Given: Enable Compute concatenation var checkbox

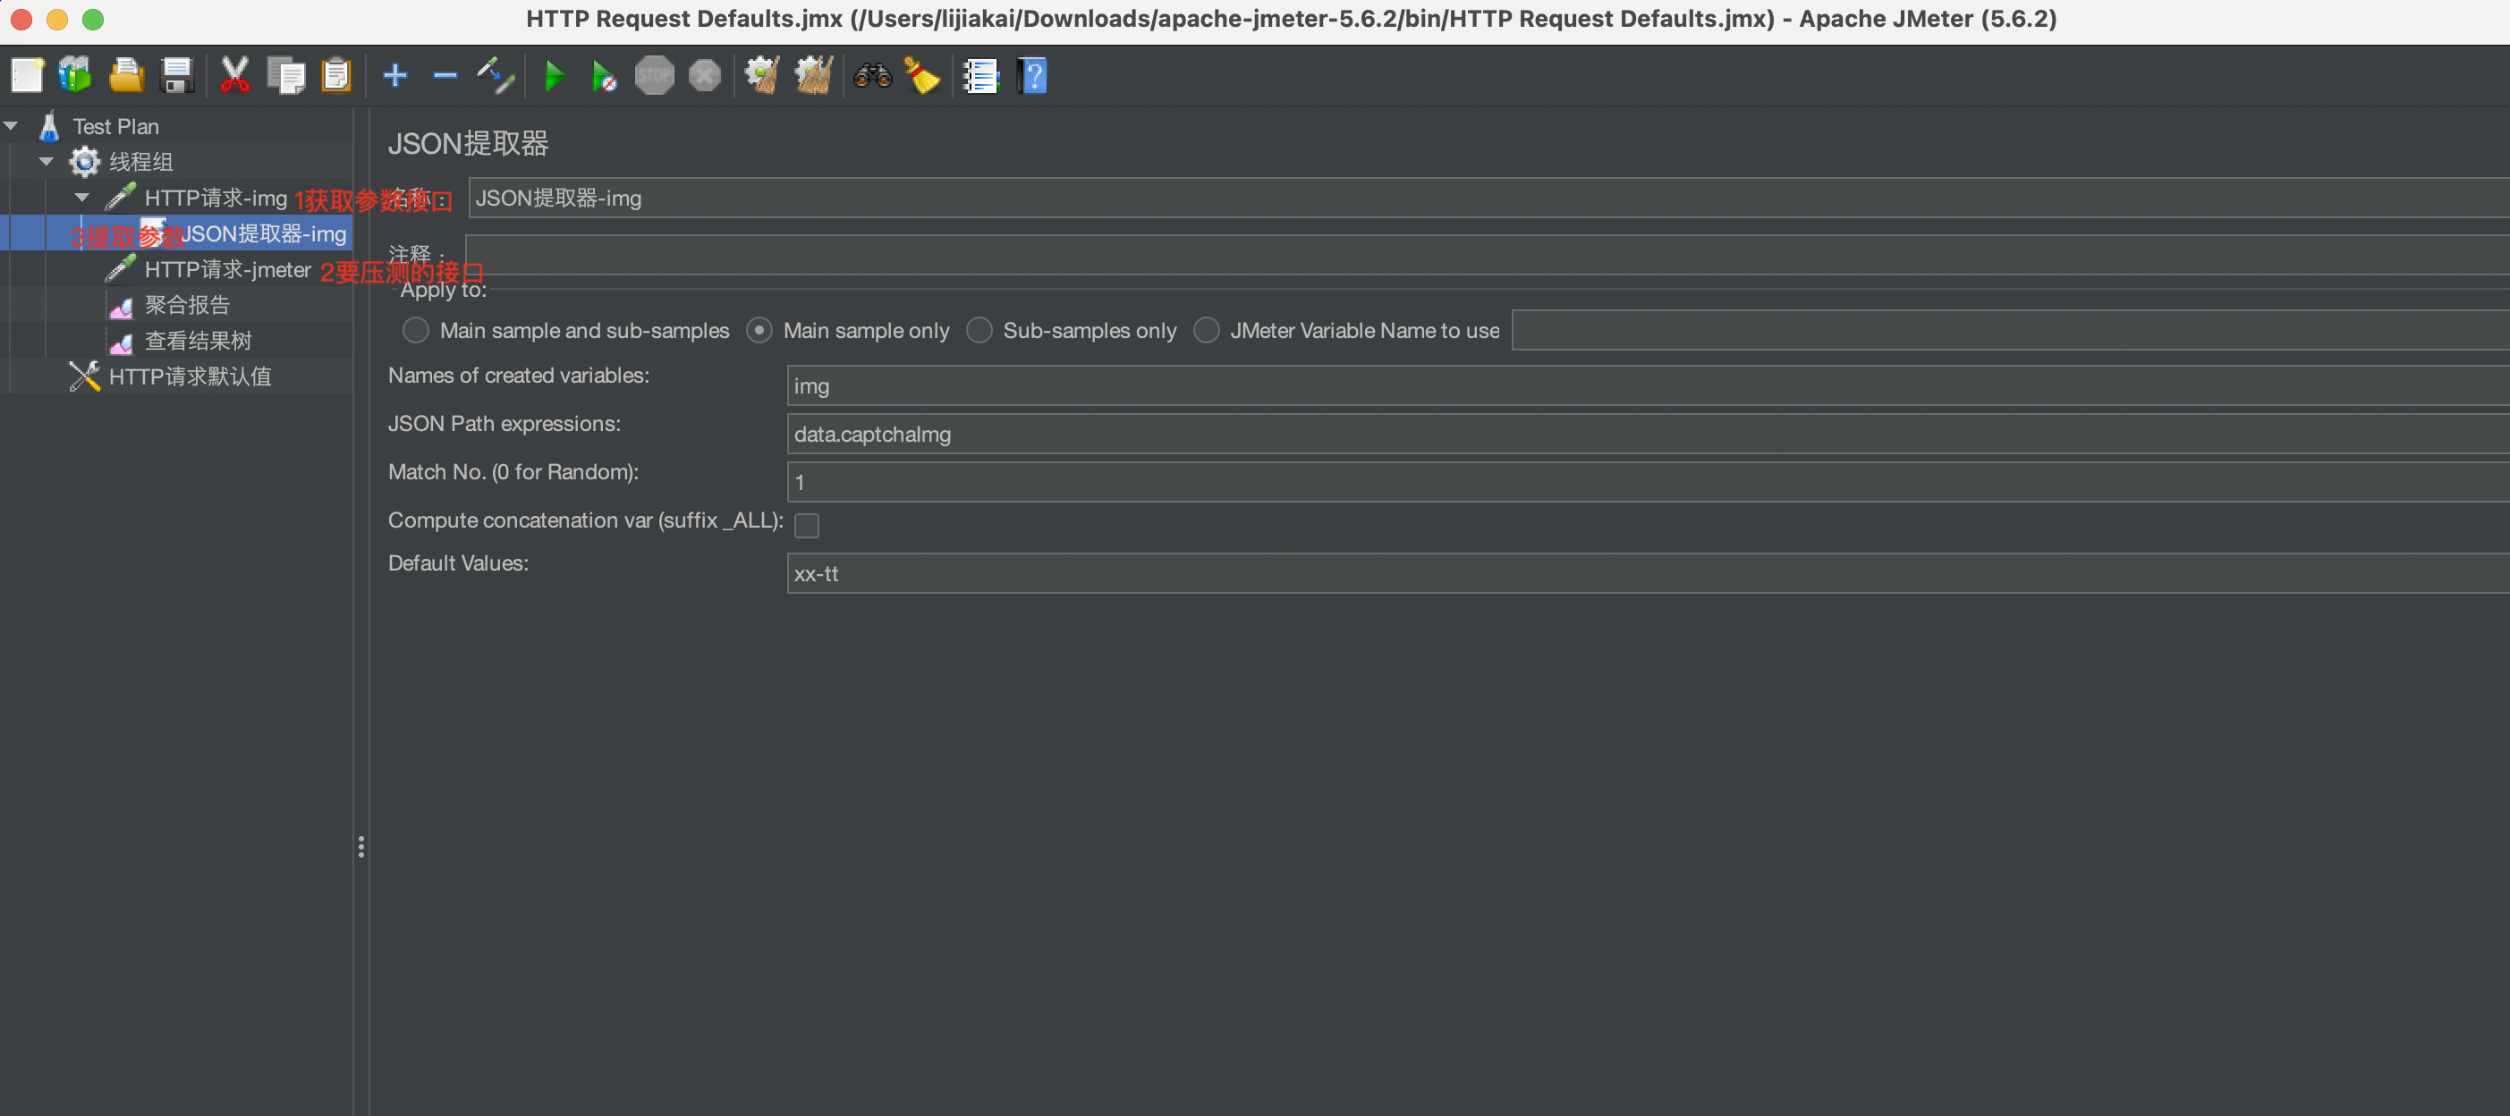Looking at the screenshot, I should (x=807, y=525).
